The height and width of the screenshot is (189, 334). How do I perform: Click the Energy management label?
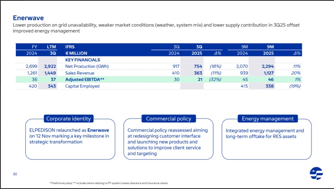tap(267, 118)
